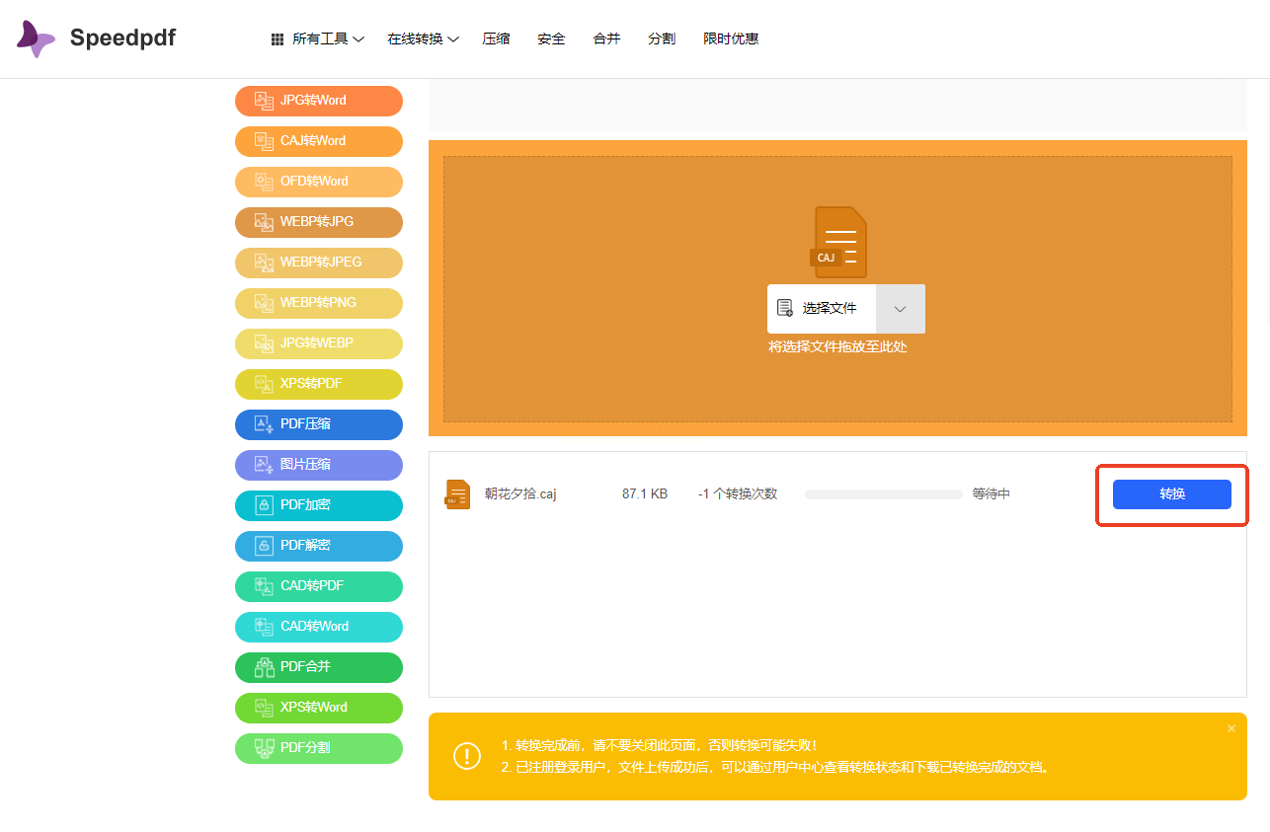Click the JPG转Word sidebar icon
This screenshot has height=832, width=1270.
click(x=264, y=101)
